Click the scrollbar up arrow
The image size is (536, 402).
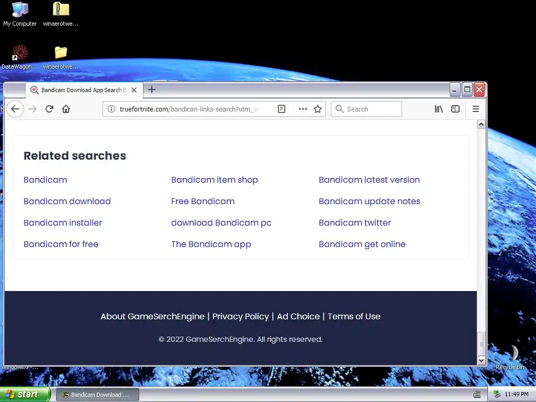[x=482, y=125]
